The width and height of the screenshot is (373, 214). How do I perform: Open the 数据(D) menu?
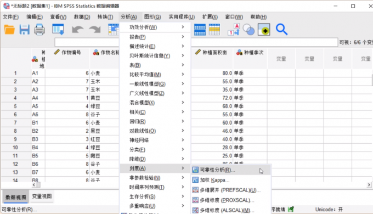(x=82, y=17)
